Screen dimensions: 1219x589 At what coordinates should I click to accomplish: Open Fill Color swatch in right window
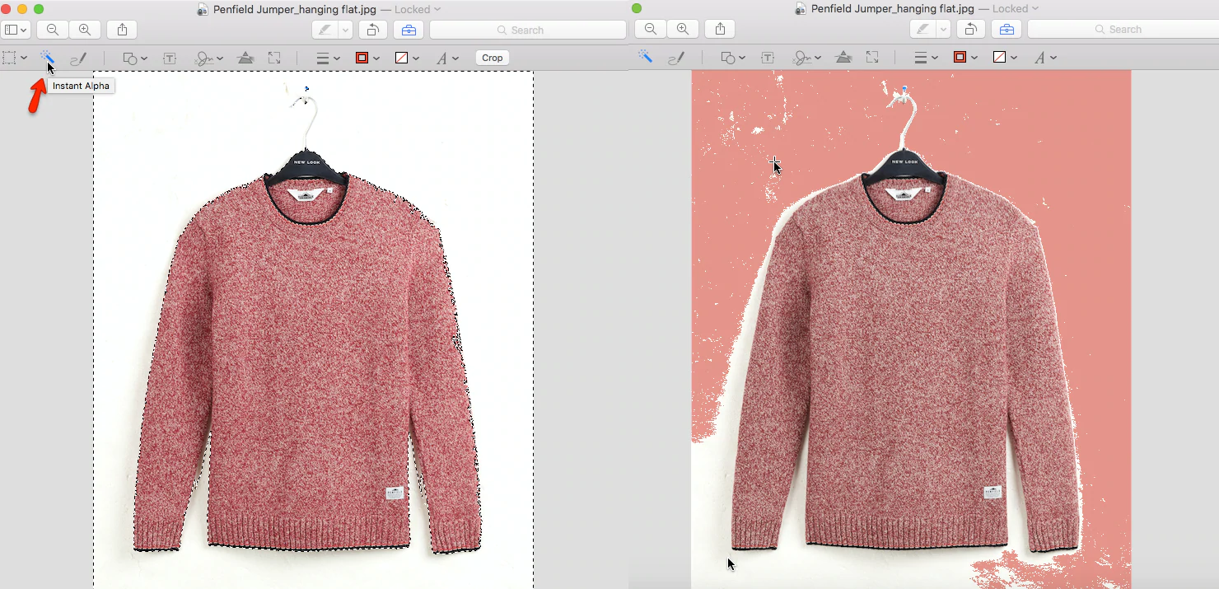tap(1005, 58)
